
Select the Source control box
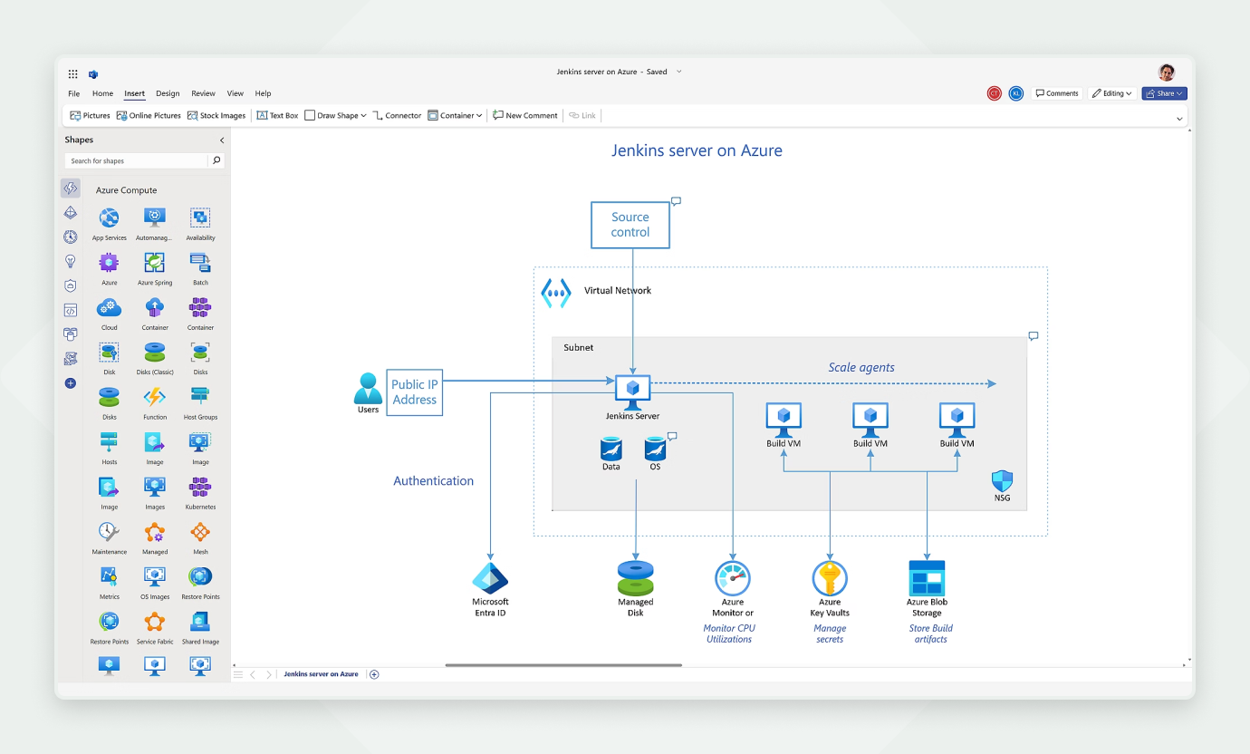coord(630,225)
